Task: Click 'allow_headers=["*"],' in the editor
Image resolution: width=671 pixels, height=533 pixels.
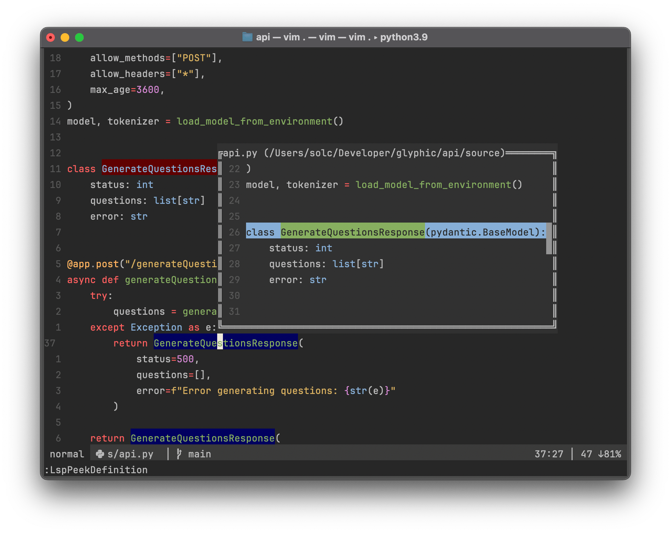Action: tap(148, 74)
